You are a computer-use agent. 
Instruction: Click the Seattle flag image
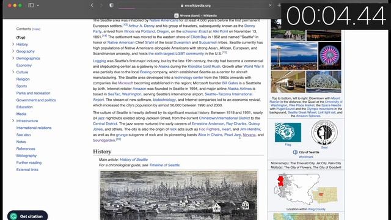[288, 132]
